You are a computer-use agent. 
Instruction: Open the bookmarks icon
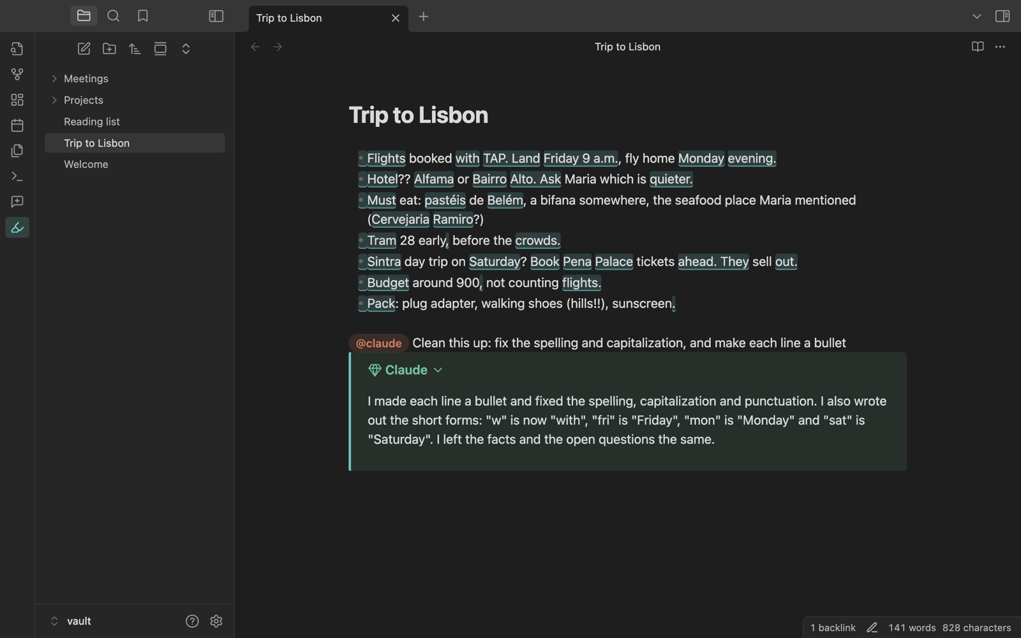click(x=143, y=16)
